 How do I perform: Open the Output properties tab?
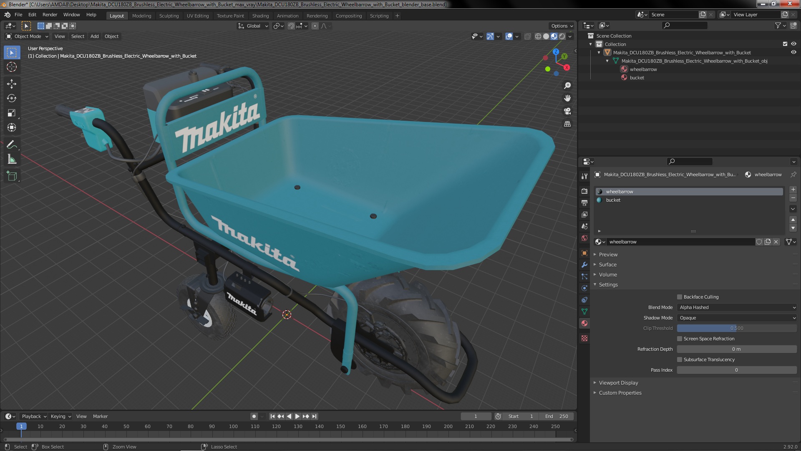584,203
